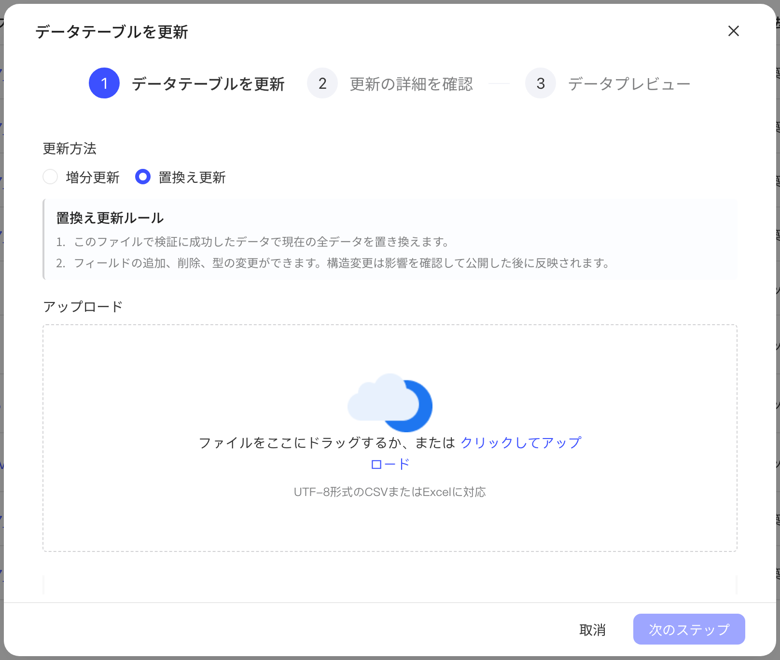Go to step 2 更新の詳細を確認
This screenshot has height=660, width=780.
tap(390, 83)
